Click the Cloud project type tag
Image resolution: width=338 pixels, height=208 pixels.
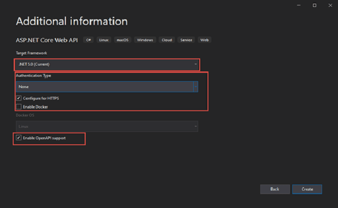[x=167, y=40]
